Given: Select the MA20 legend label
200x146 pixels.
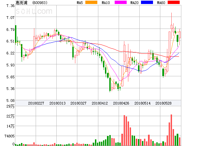Looking at the screenshot, I should (134, 3).
